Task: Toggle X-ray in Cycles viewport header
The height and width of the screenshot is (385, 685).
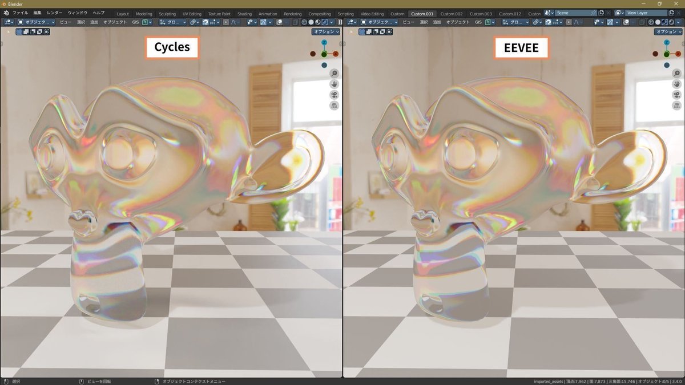Action: pos(296,22)
